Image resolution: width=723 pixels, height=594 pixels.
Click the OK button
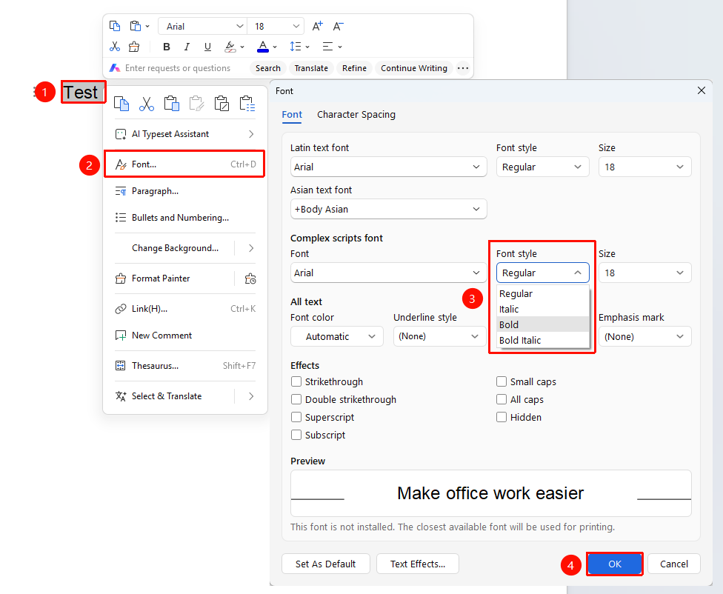pyautogui.click(x=615, y=564)
